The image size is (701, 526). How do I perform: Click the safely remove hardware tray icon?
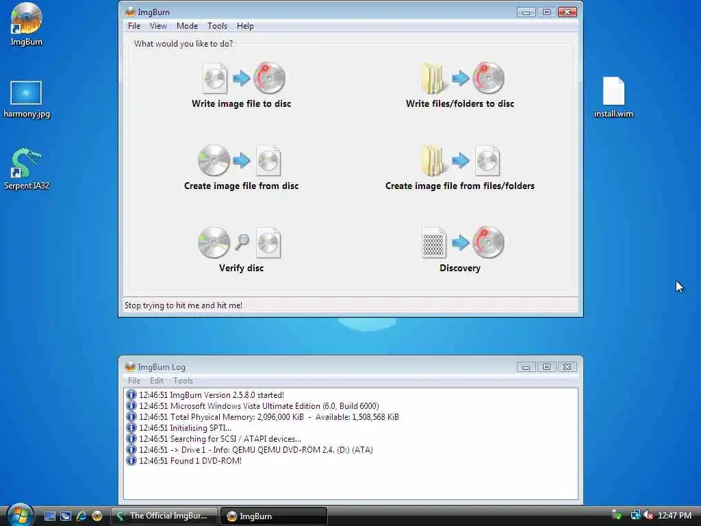click(x=617, y=515)
